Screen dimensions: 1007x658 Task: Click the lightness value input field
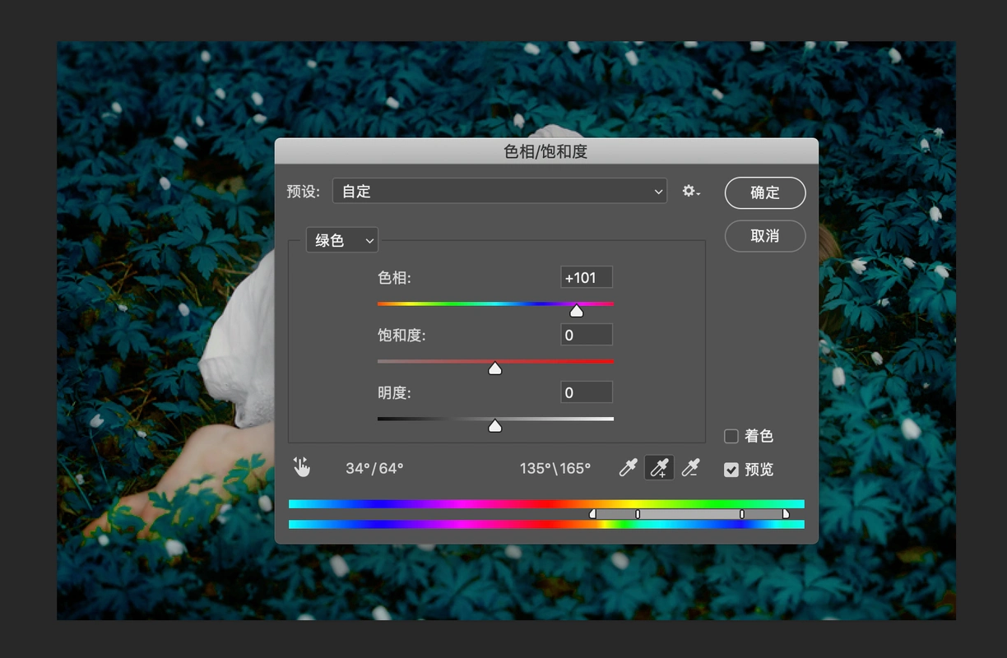pos(586,392)
